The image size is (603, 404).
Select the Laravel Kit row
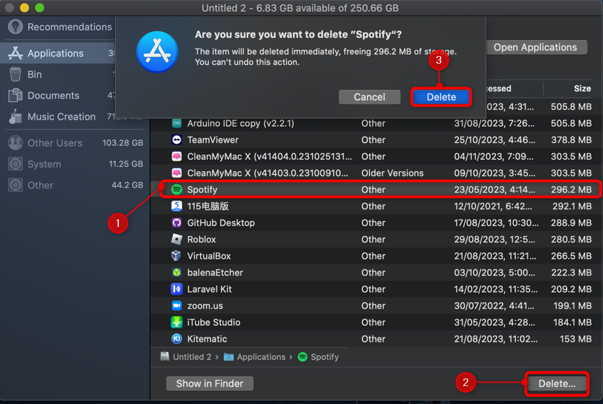click(x=373, y=289)
